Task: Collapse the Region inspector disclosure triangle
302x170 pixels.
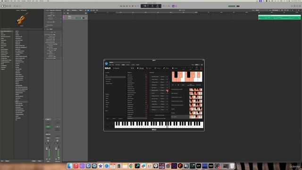Action: pyautogui.click(x=45, y=10)
